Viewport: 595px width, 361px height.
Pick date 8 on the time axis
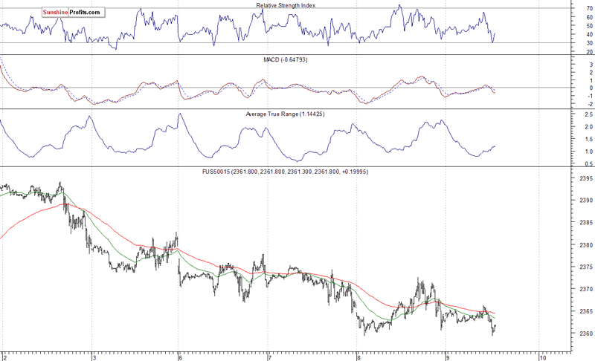[x=358, y=356]
